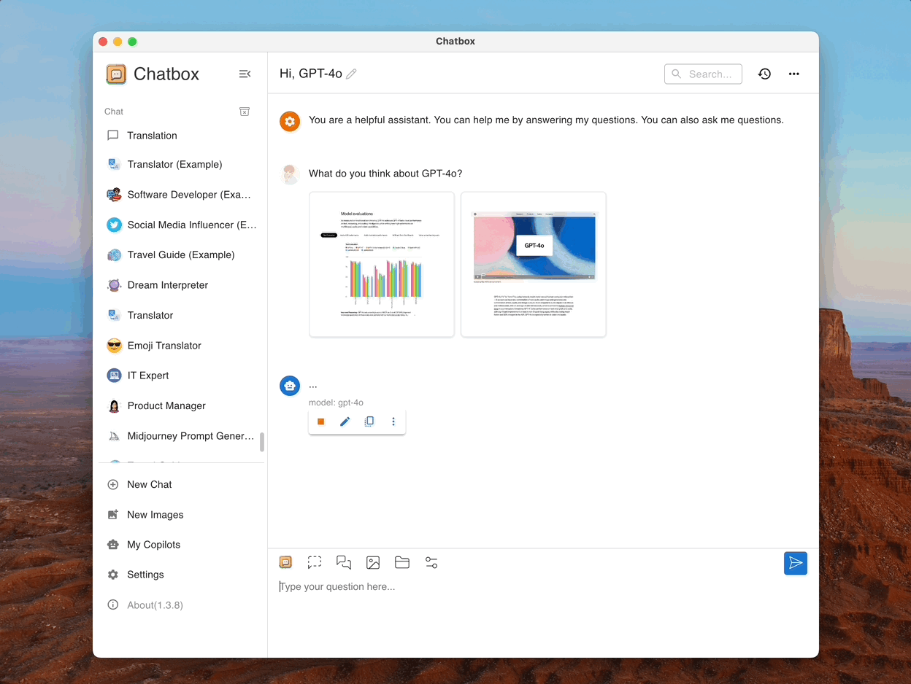Attach a file using the folder icon
The width and height of the screenshot is (911, 684).
point(402,562)
